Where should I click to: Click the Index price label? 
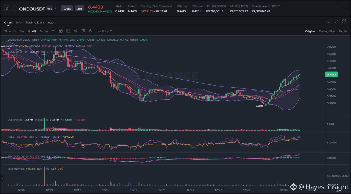[x=131, y=6]
